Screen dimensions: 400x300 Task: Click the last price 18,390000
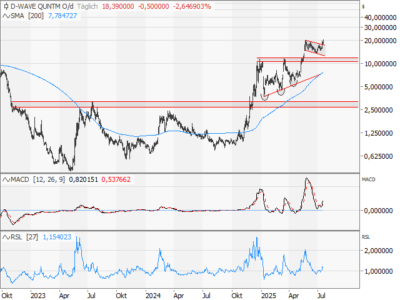[x=118, y=6]
